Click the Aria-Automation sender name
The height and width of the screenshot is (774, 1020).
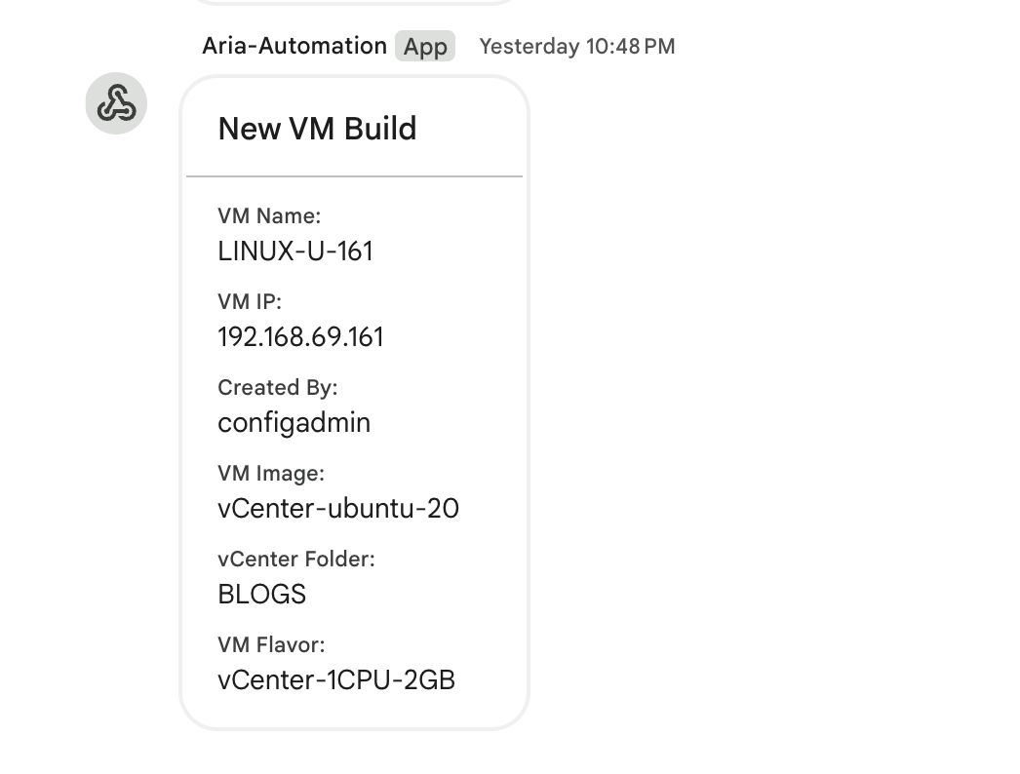[294, 46]
